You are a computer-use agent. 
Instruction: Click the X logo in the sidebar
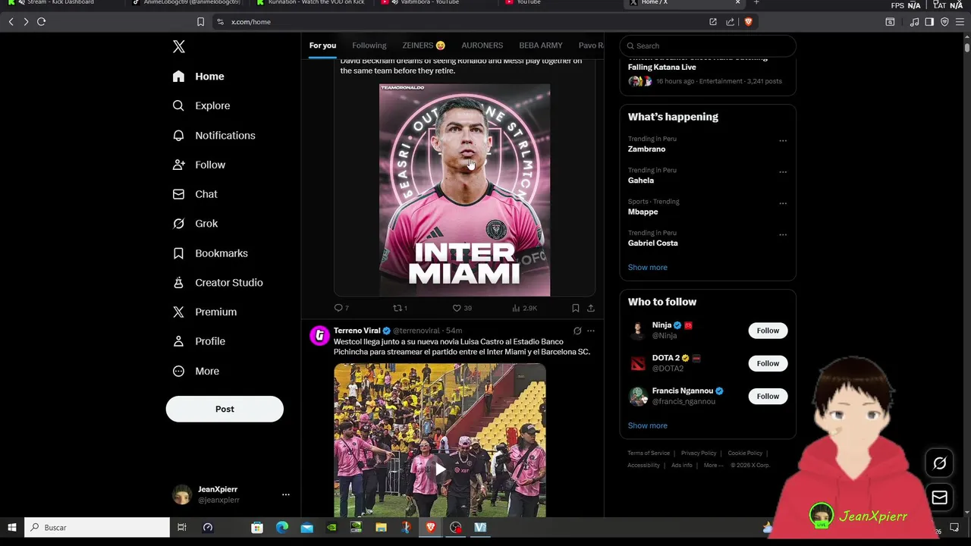click(x=179, y=47)
